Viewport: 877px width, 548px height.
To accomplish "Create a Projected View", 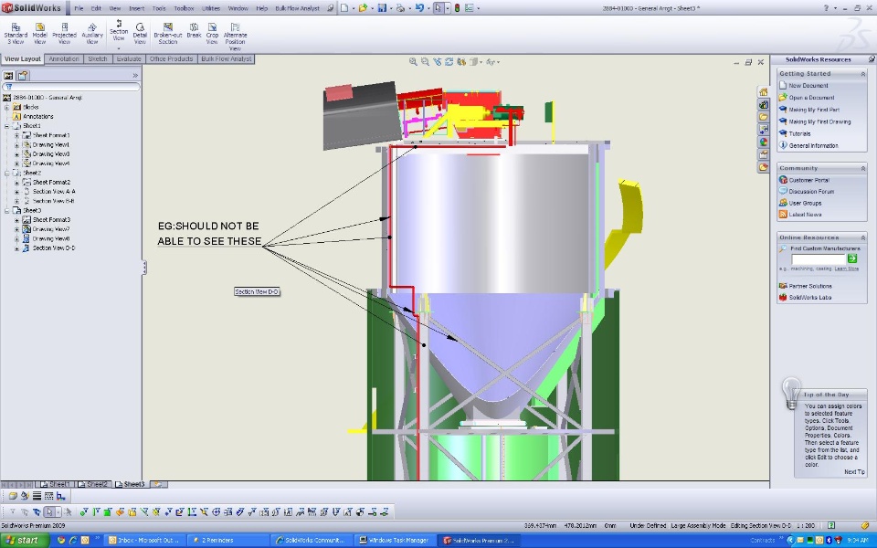I will click(64, 34).
